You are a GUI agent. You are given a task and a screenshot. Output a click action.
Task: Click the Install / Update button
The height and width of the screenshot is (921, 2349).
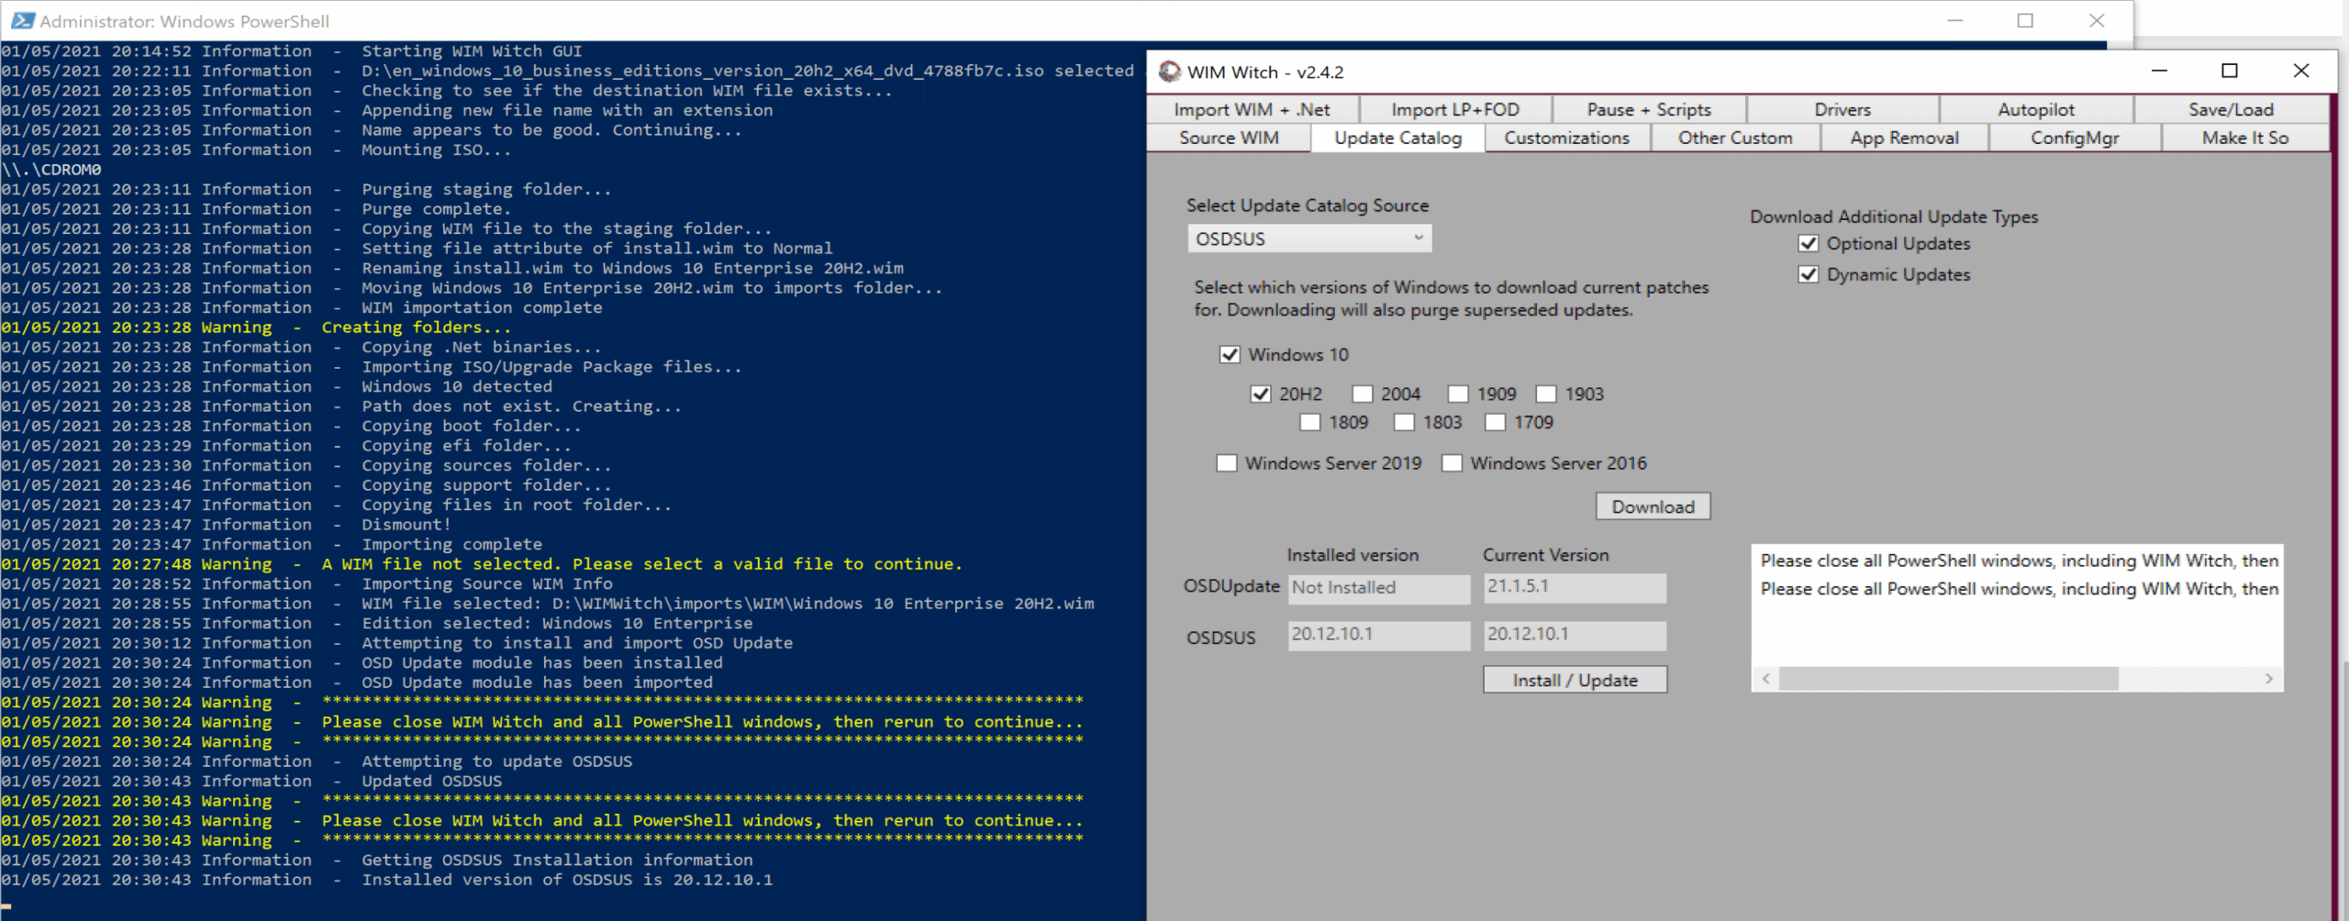[x=1575, y=680]
